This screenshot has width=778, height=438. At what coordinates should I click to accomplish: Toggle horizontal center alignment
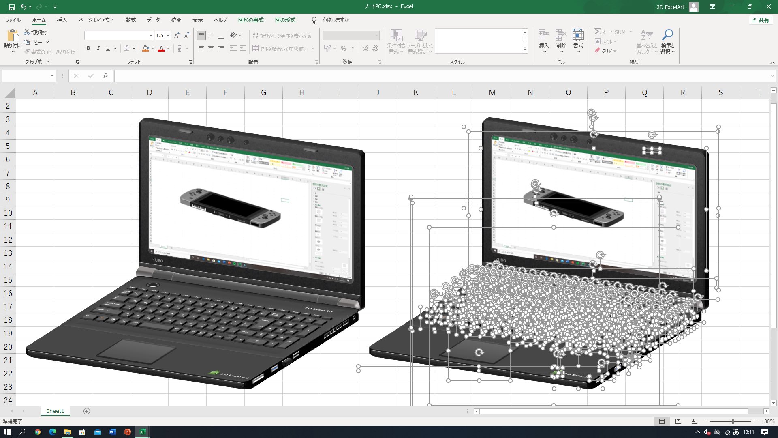(x=211, y=48)
